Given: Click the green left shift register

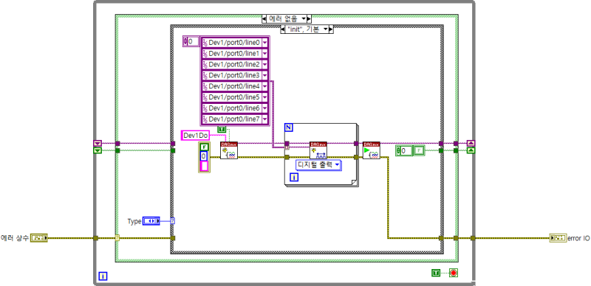Looking at the screenshot, I should click(98, 150).
